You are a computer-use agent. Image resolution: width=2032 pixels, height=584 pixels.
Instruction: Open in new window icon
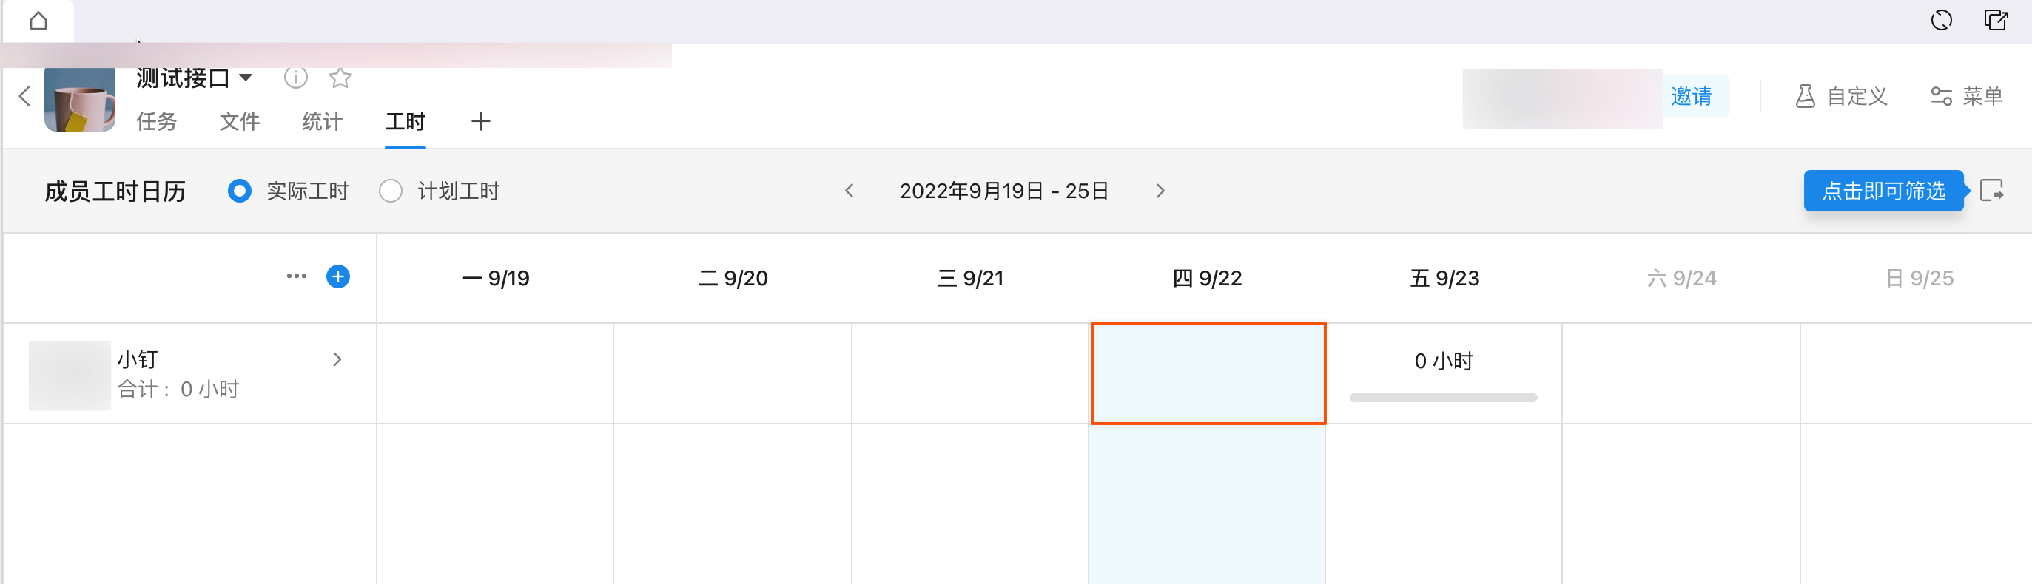[x=1995, y=21]
